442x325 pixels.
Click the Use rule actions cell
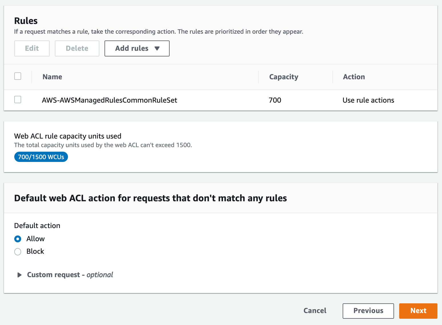[x=368, y=100]
